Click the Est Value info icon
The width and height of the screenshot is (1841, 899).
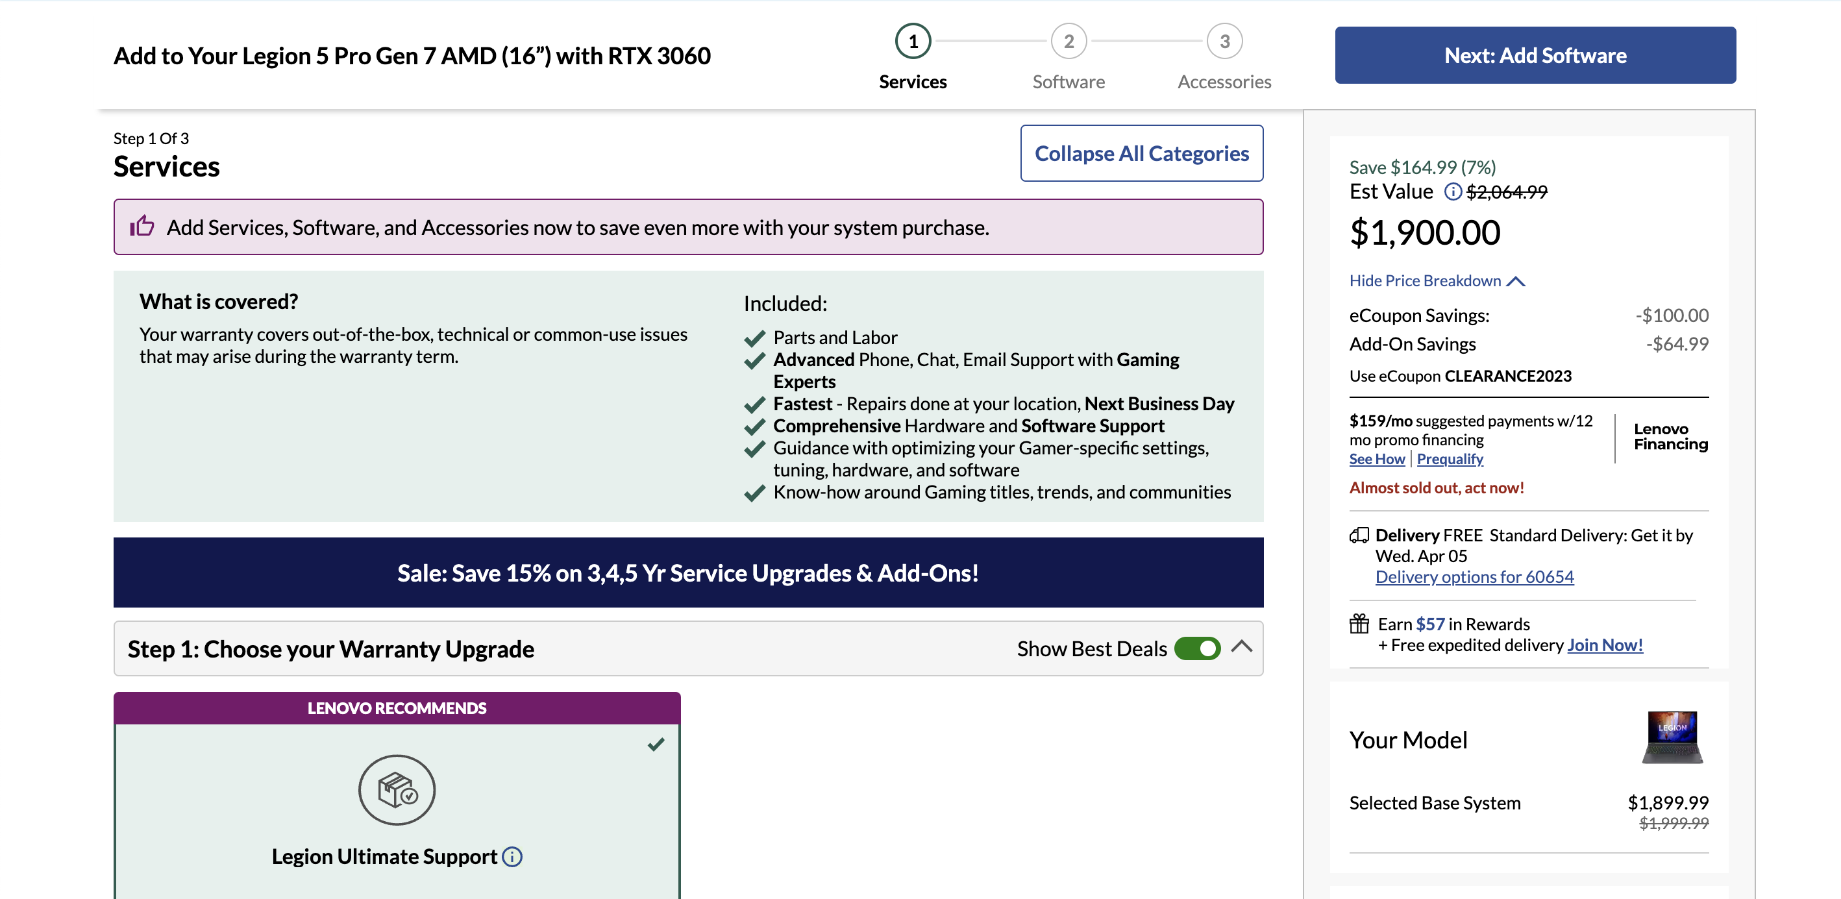[1452, 191]
